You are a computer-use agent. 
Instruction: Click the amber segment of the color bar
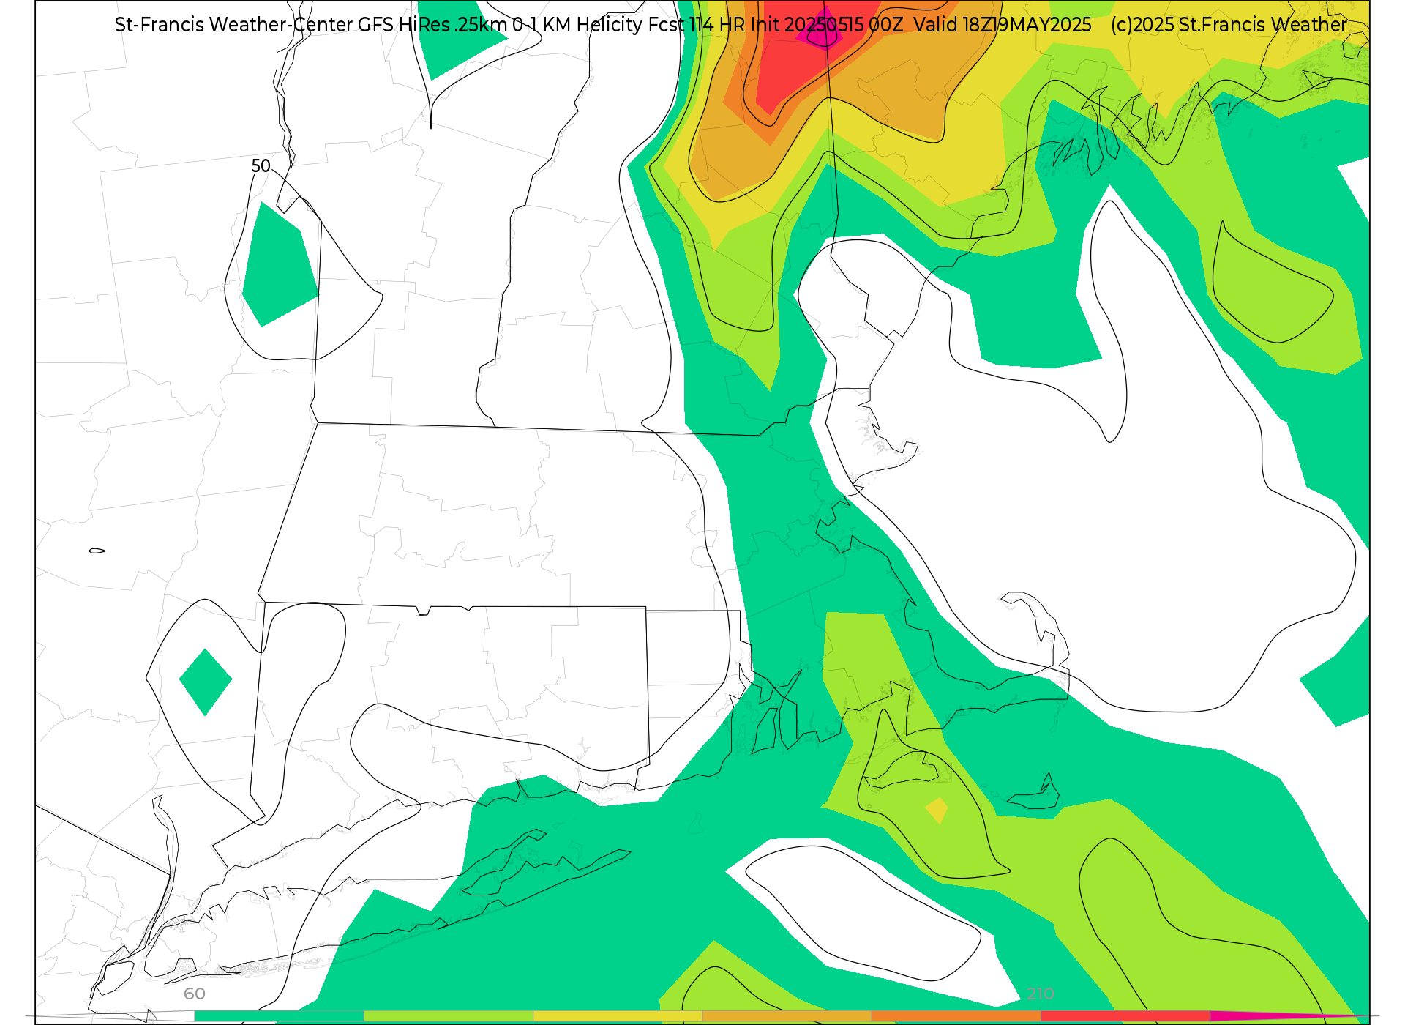[787, 1016]
